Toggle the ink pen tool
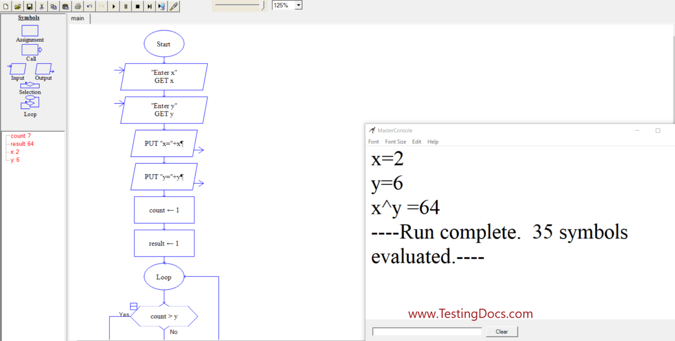675x341 pixels. click(x=174, y=6)
